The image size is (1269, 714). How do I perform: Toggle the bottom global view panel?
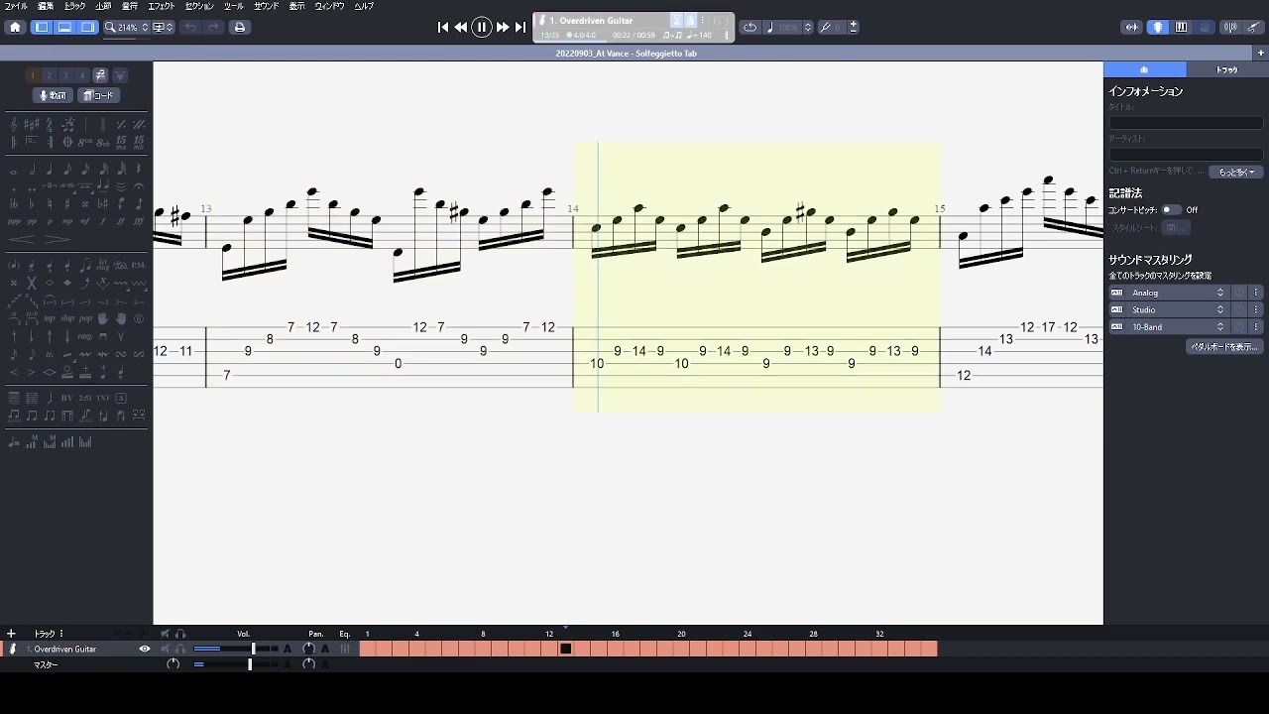tap(64, 27)
